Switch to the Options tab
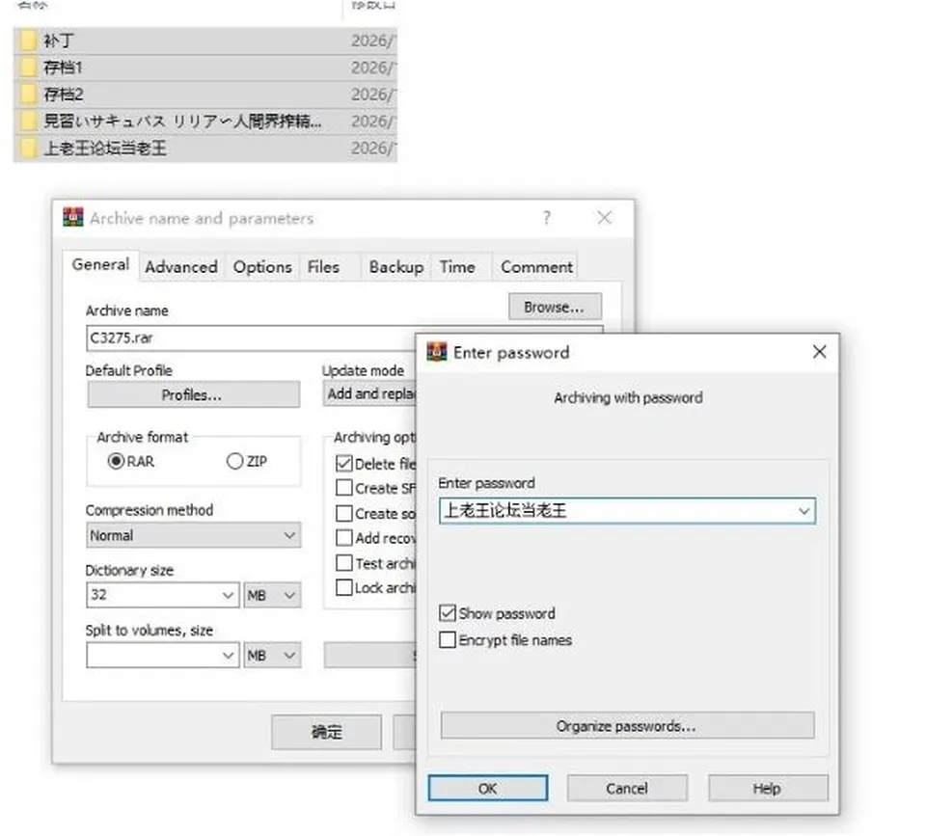This screenshot has height=836, width=926. [262, 267]
